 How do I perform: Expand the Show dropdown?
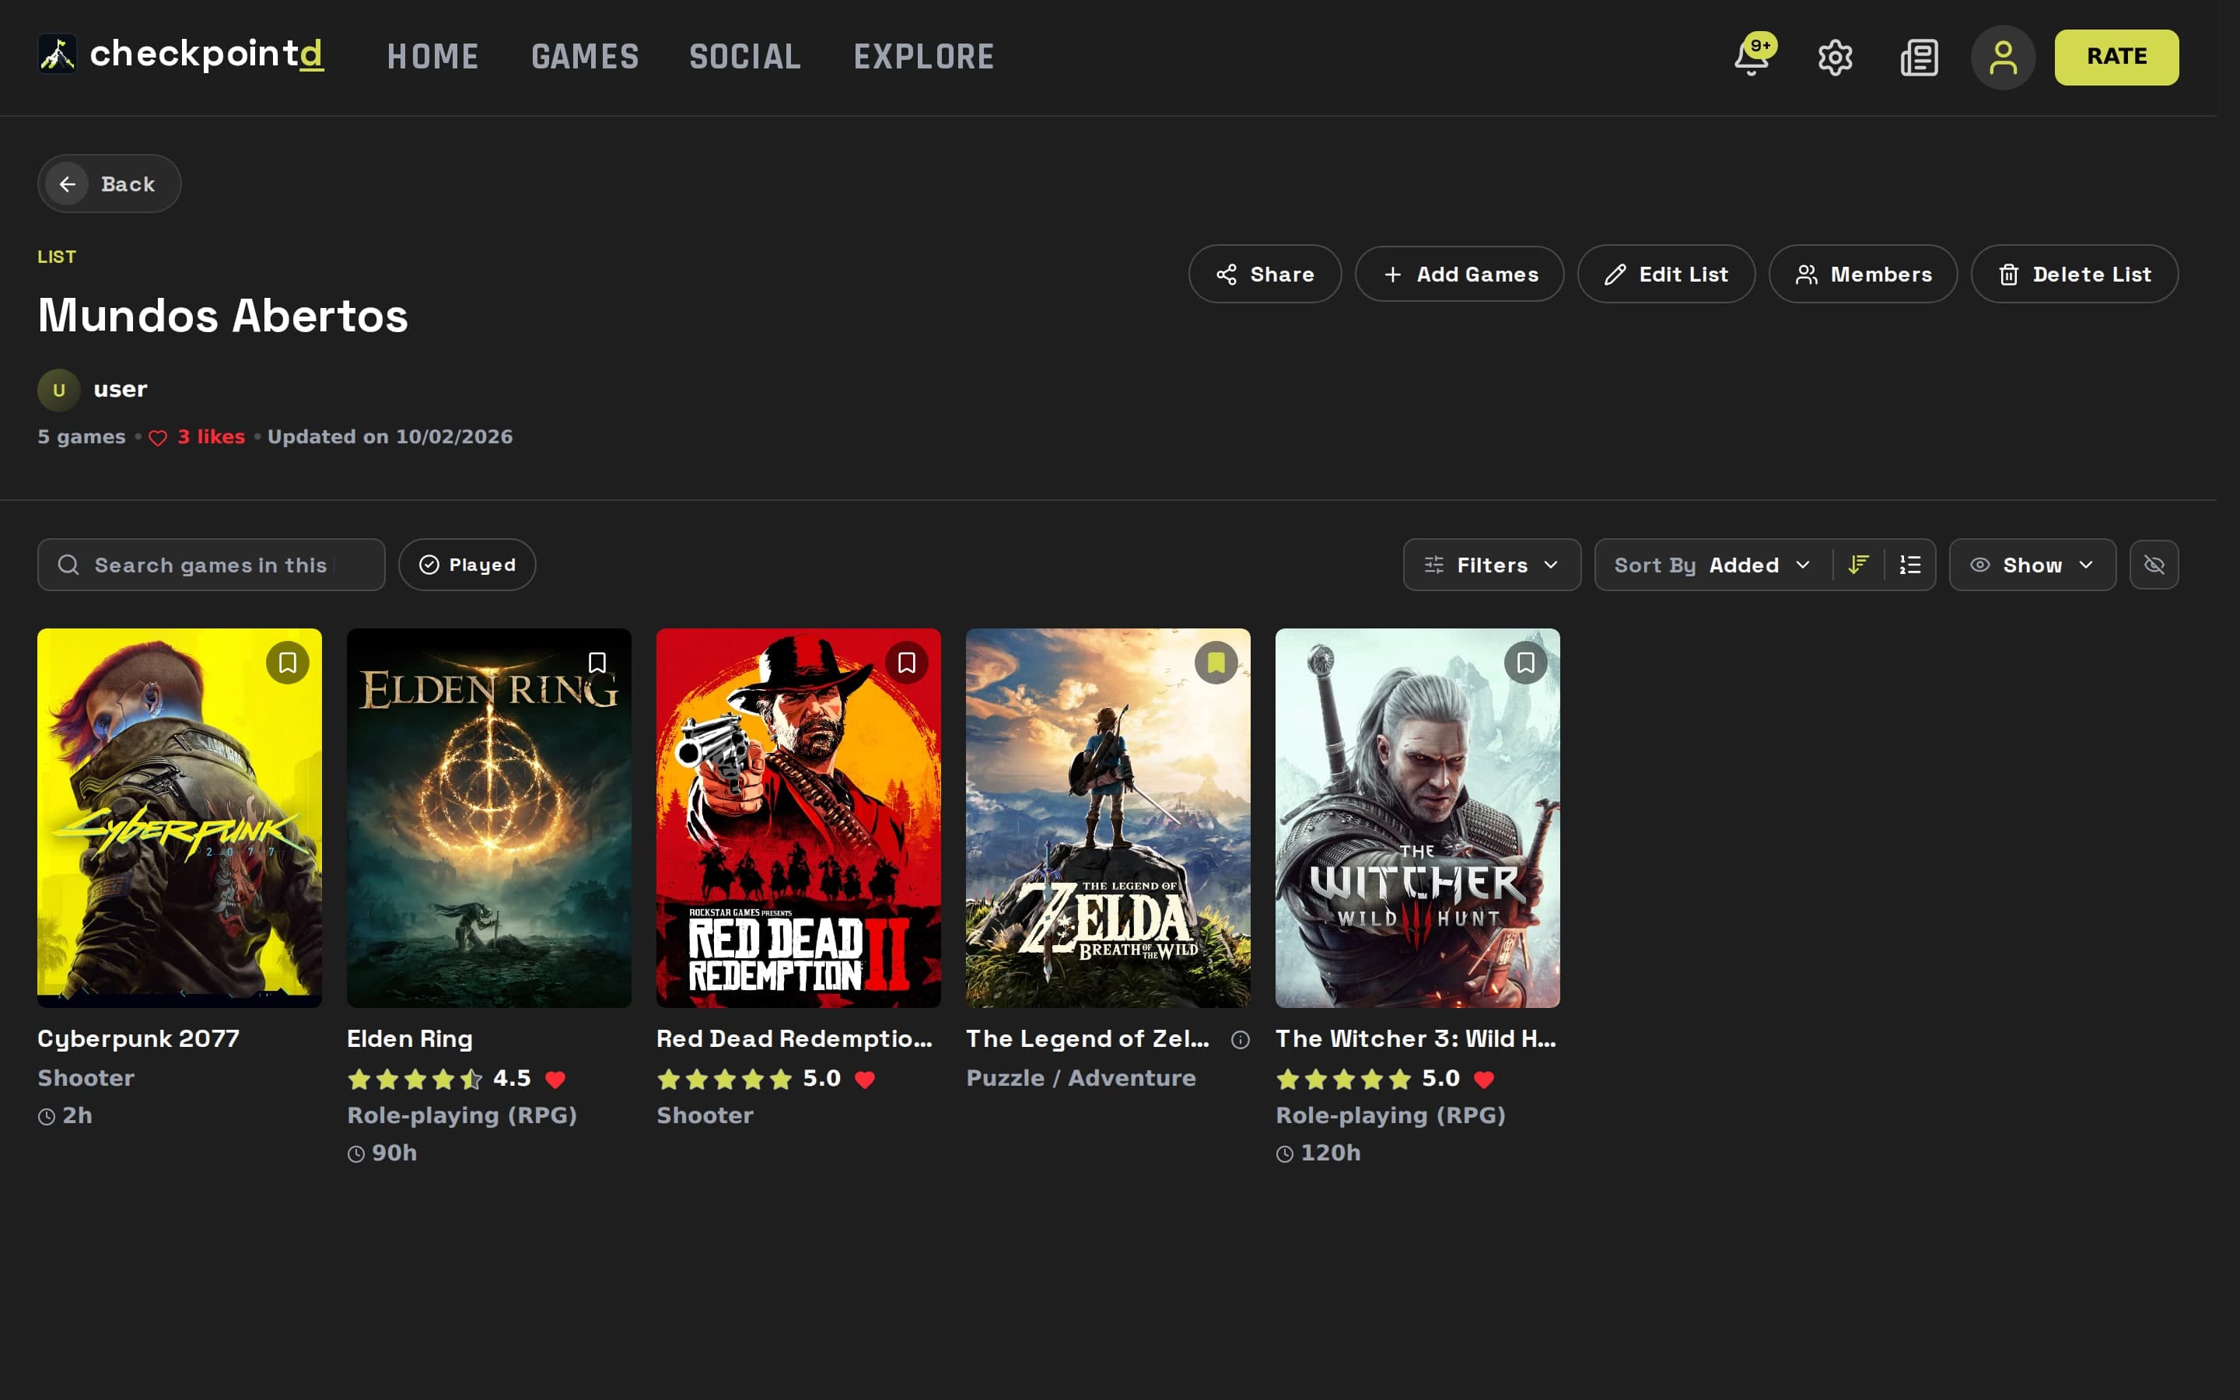click(x=2032, y=565)
